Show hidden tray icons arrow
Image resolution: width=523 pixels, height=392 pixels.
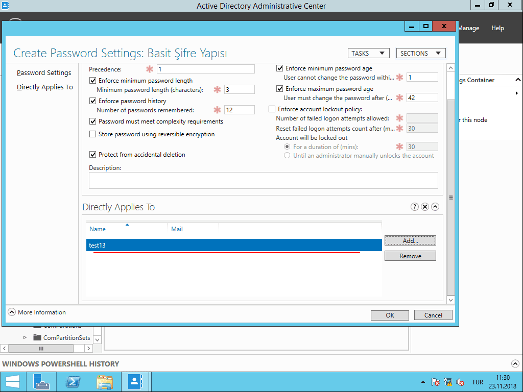click(423, 382)
